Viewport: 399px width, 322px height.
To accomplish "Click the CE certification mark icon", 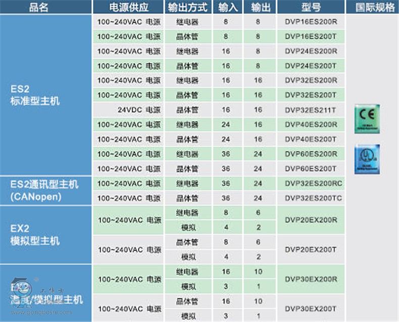I will point(367,119).
